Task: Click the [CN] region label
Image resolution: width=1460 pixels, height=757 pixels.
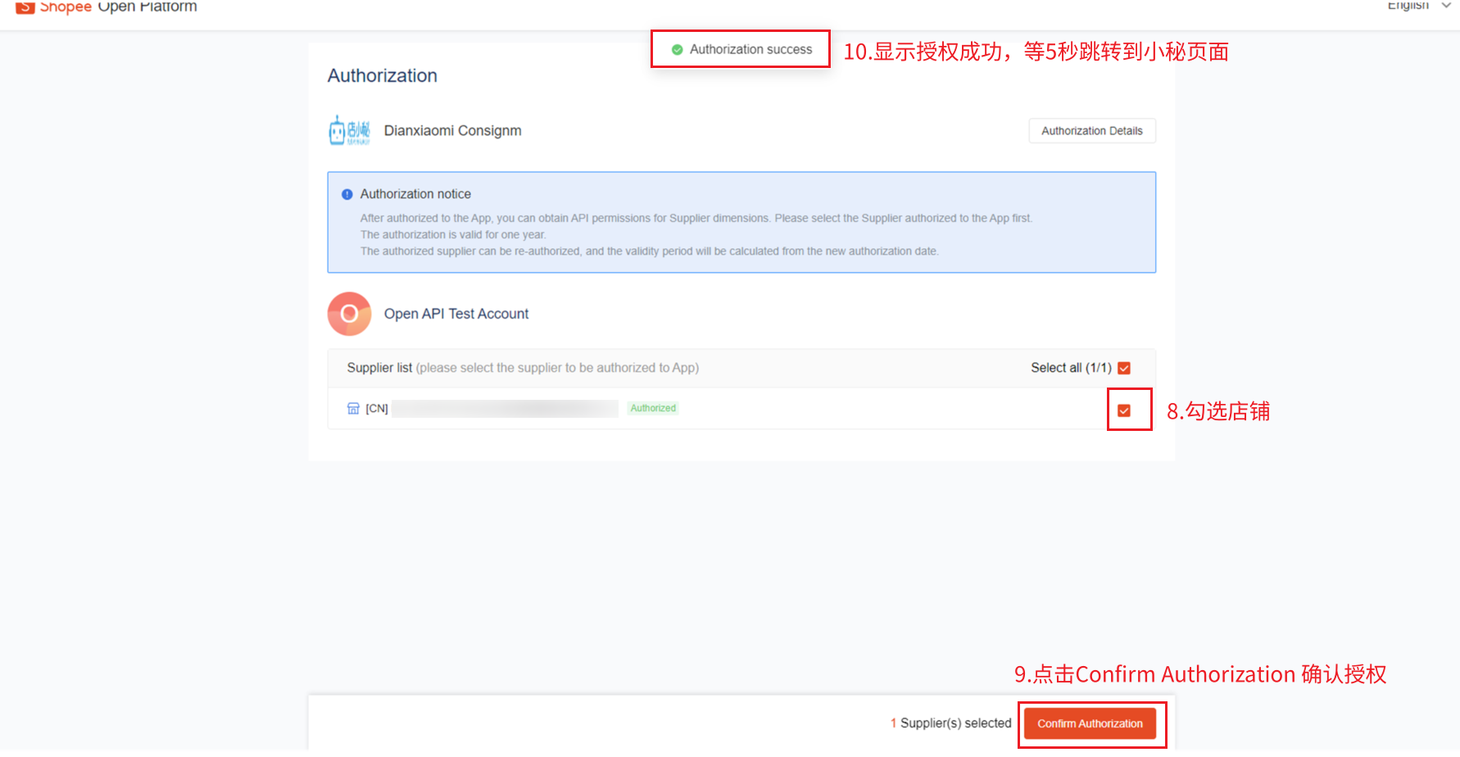Action: coord(377,408)
